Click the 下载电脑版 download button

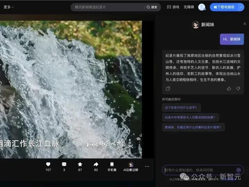point(223,7)
